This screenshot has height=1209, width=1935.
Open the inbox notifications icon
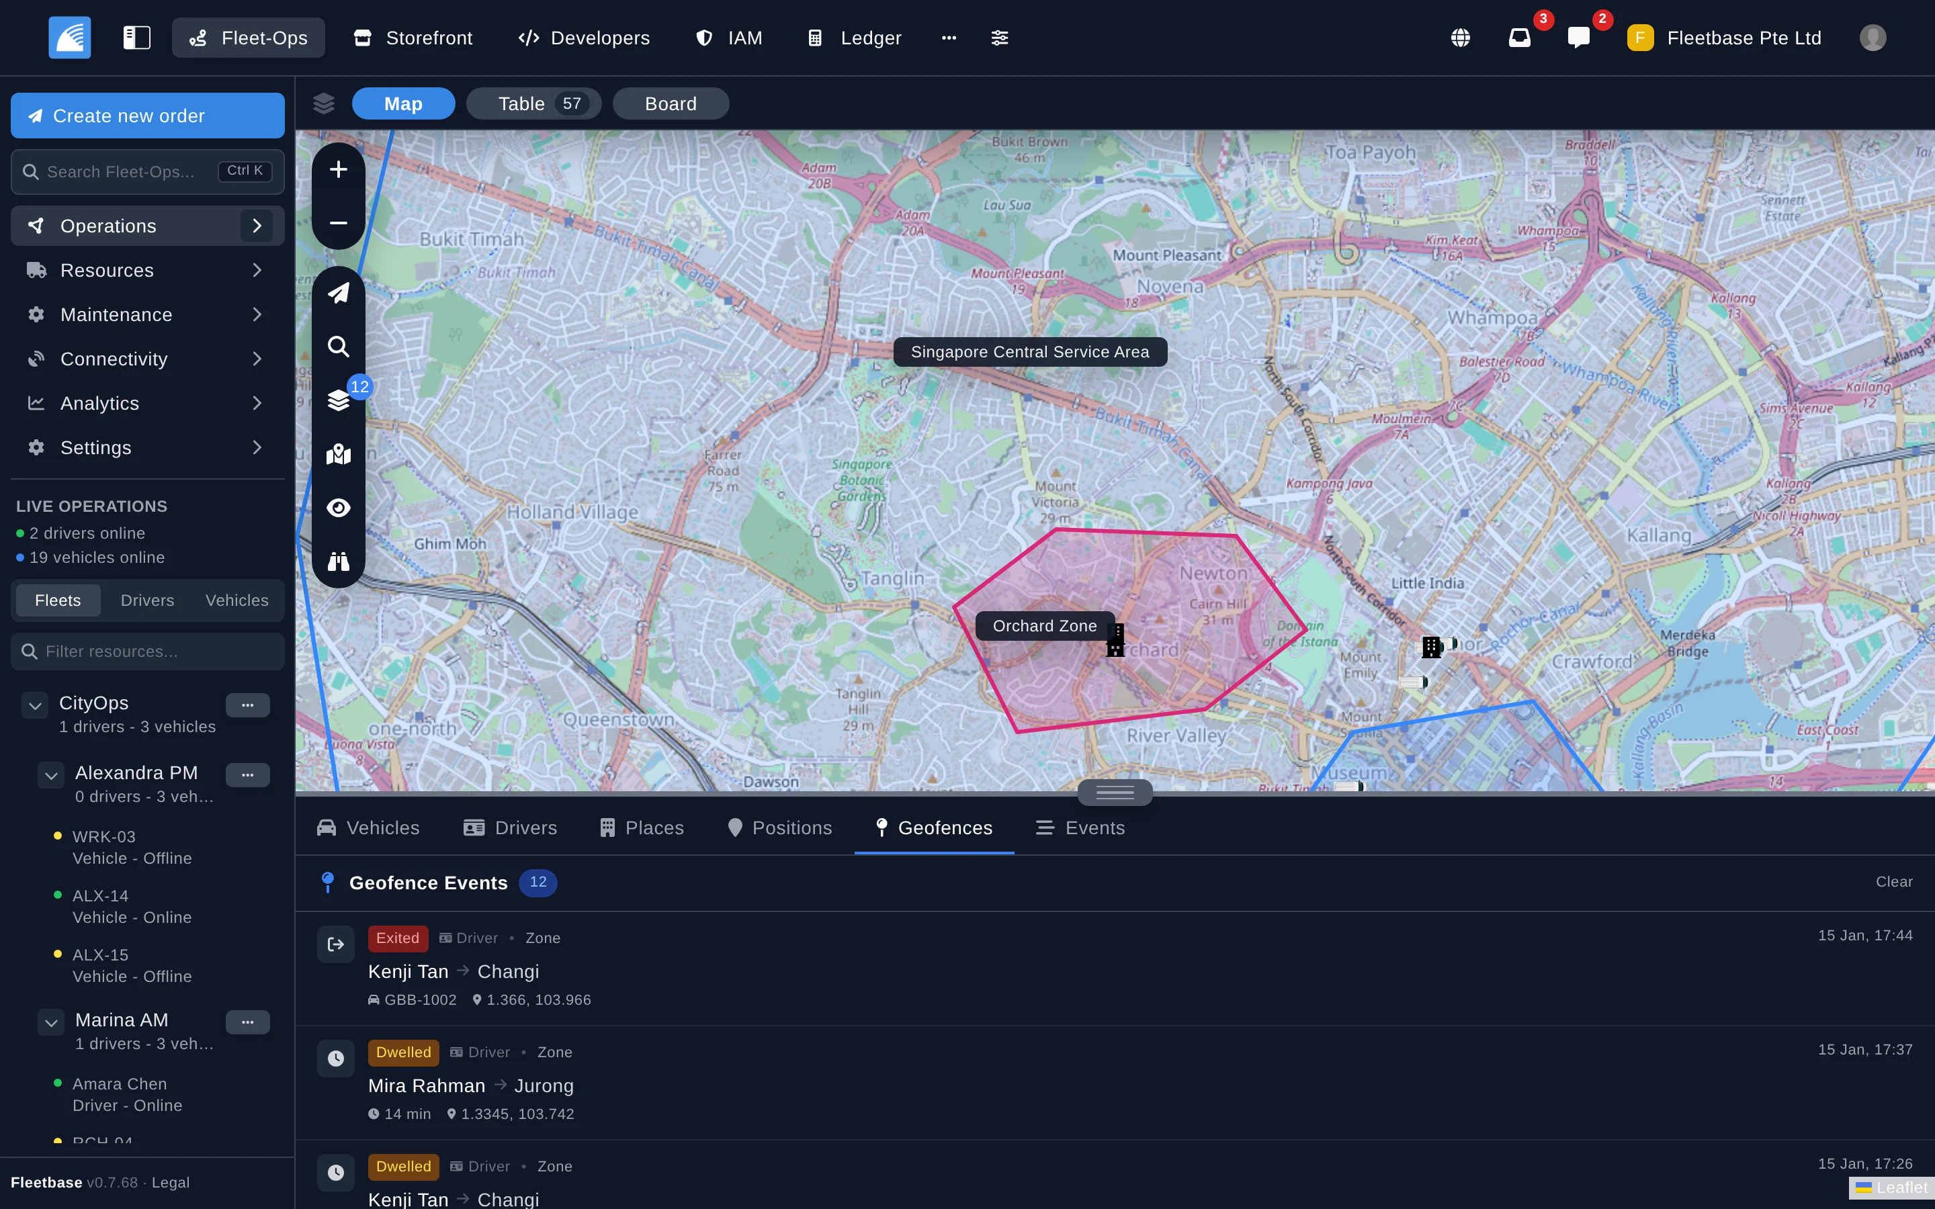(1519, 38)
